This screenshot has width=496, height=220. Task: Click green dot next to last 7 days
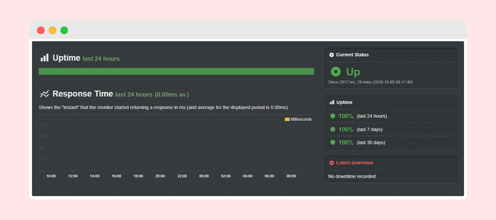click(x=333, y=129)
